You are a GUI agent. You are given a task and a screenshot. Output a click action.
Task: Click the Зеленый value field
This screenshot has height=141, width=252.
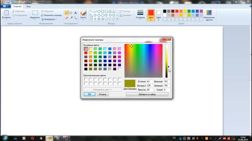point(167,86)
